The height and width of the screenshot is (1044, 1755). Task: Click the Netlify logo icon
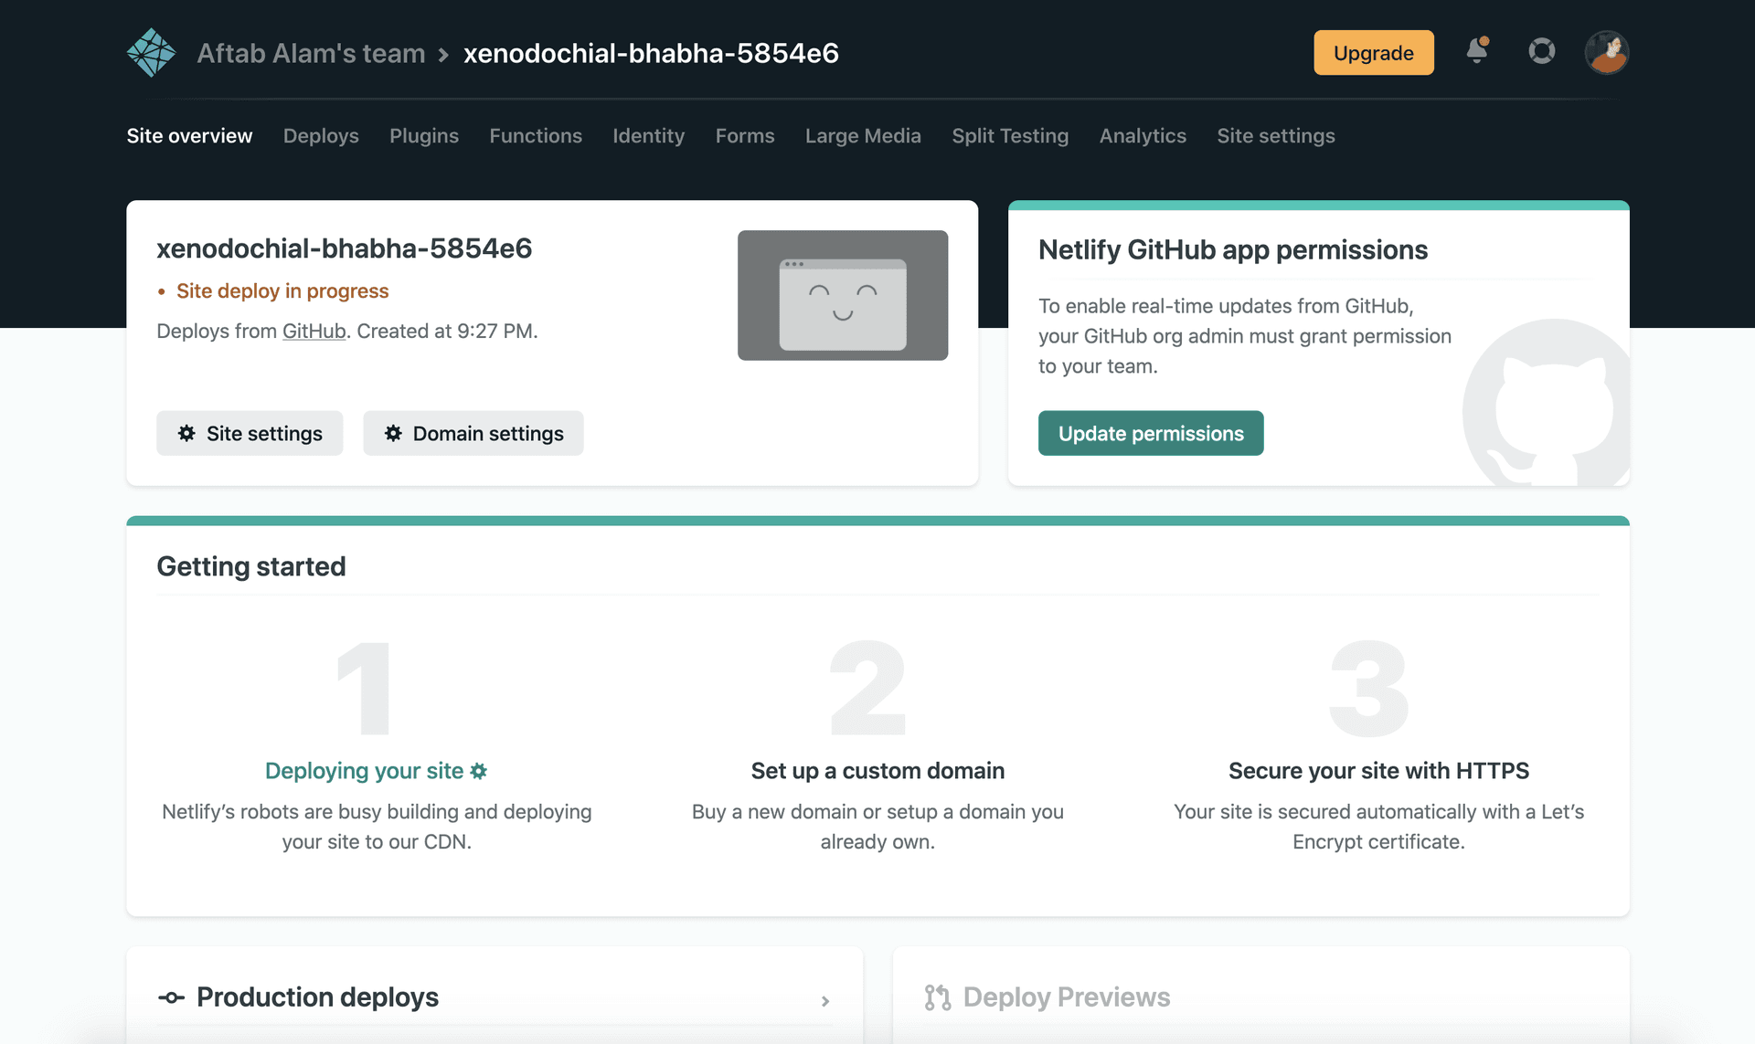coord(151,52)
